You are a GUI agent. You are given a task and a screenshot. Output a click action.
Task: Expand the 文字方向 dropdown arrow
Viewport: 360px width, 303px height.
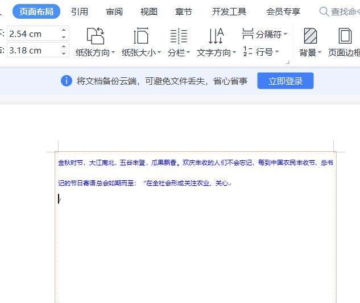click(234, 52)
